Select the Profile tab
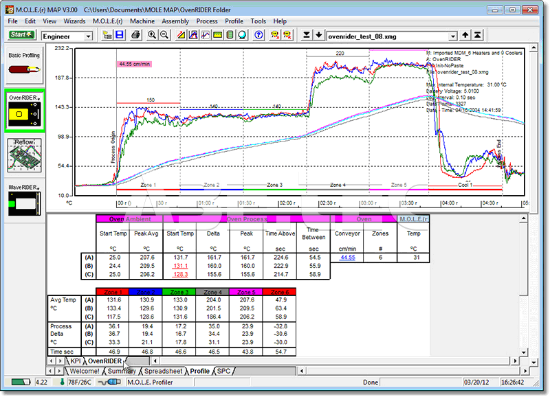Viewport: 550px width, 397px height. [199, 371]
